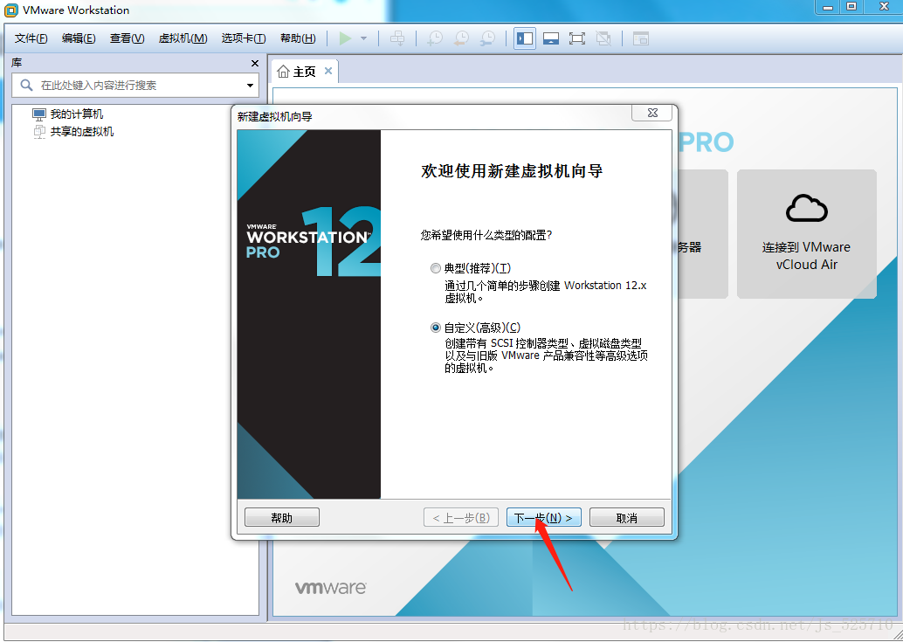This screenshot has height=642, width=903.
Task: Click the snapshot manager wrench icon
Action: point(488,38)
